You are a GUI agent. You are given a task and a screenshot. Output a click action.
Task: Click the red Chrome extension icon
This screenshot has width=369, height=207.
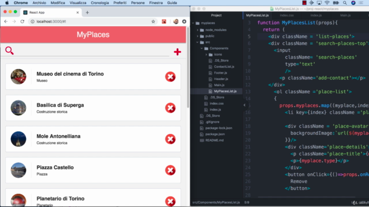[164, 22]
